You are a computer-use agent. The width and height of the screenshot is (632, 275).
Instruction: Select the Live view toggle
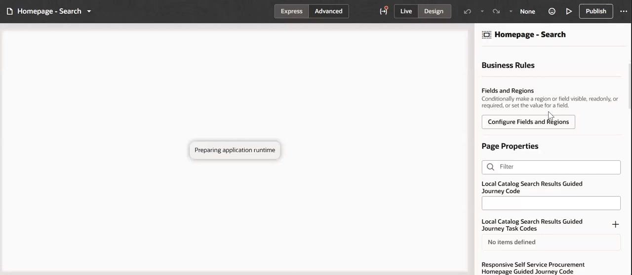point(406,11)
